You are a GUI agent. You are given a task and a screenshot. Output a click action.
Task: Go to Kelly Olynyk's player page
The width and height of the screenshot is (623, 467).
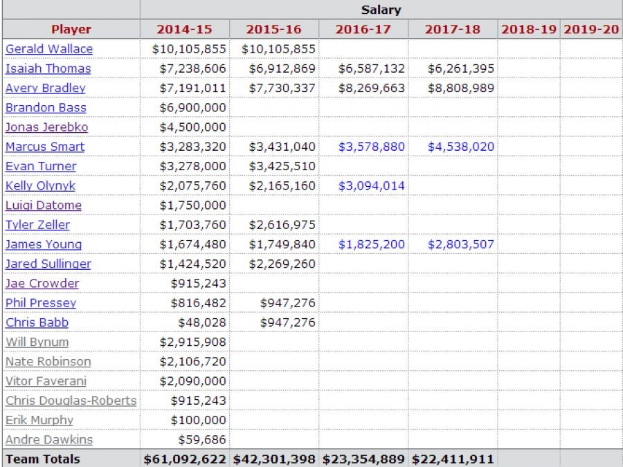(40, 185)
